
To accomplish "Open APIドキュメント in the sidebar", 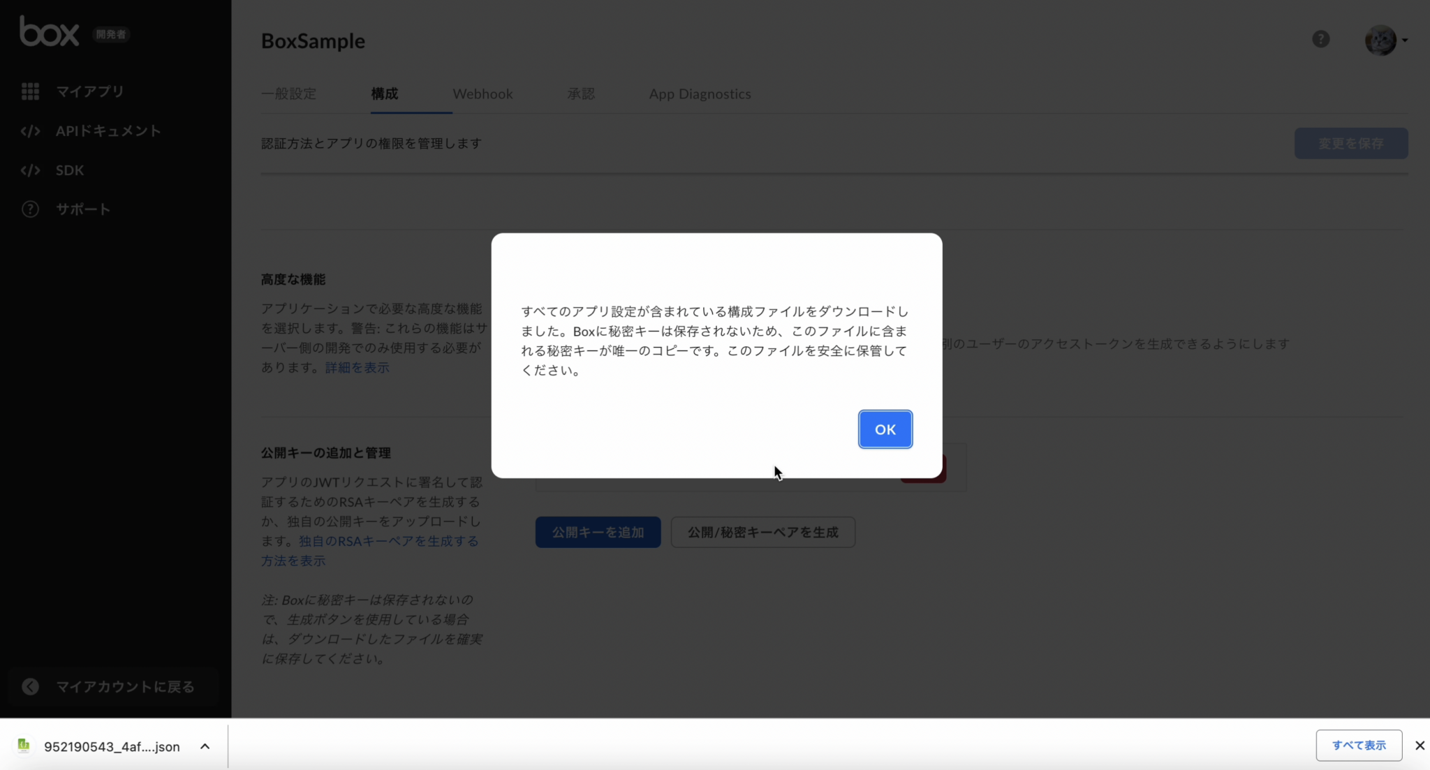I will point(108,131).
